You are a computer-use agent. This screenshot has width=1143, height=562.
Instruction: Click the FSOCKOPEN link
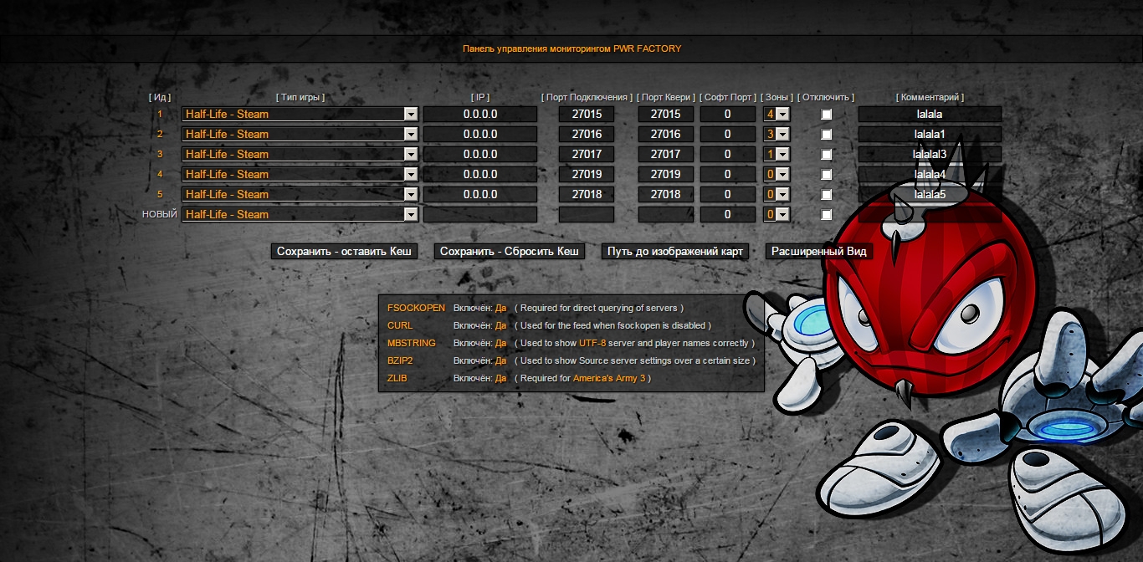[416, 308]
